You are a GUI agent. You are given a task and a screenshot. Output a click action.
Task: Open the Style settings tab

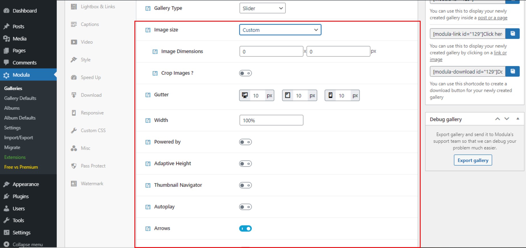(x=85, y=60)
